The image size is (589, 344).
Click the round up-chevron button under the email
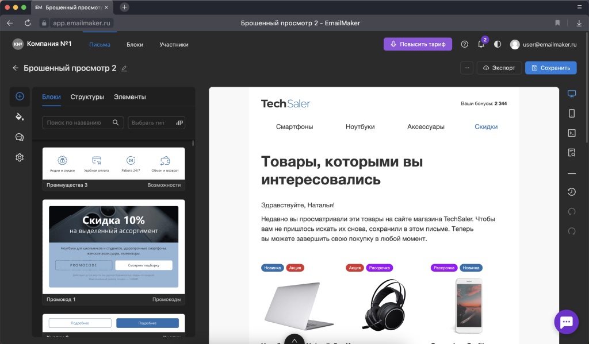click(294, 339)
